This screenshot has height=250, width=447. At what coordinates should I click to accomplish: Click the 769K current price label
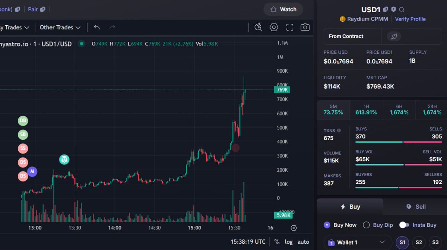point(282,90)
